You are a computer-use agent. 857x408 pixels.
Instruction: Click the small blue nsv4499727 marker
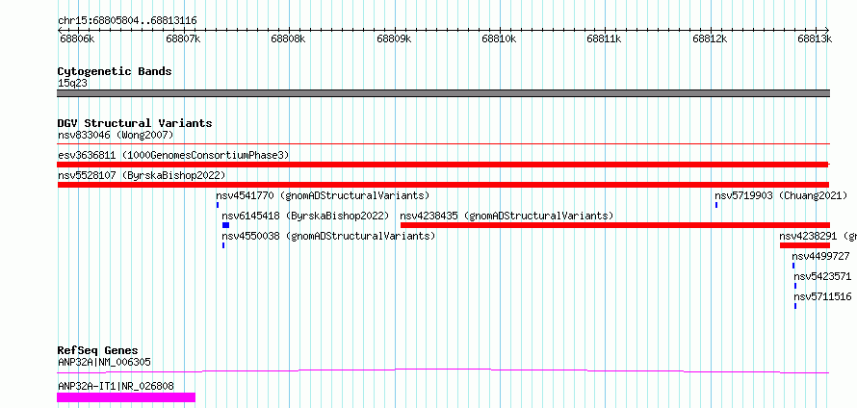[x=793, y=266]
